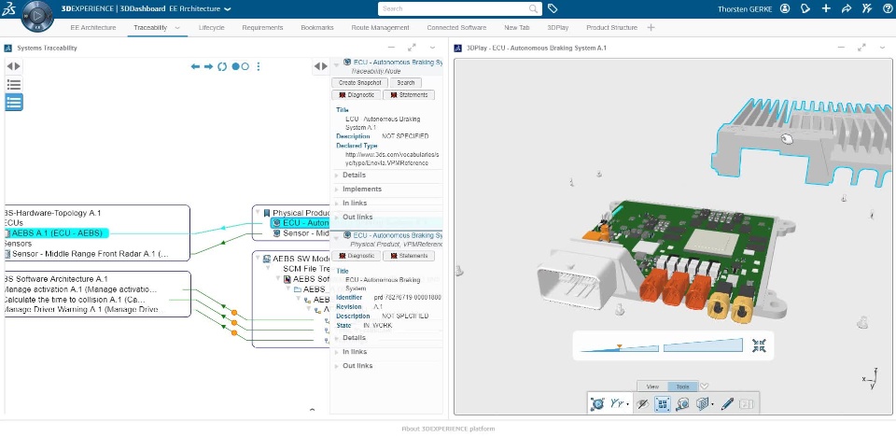Click the share arrow icon in header
The height and width of the screenshot is (436, 896).
point(847,8)
